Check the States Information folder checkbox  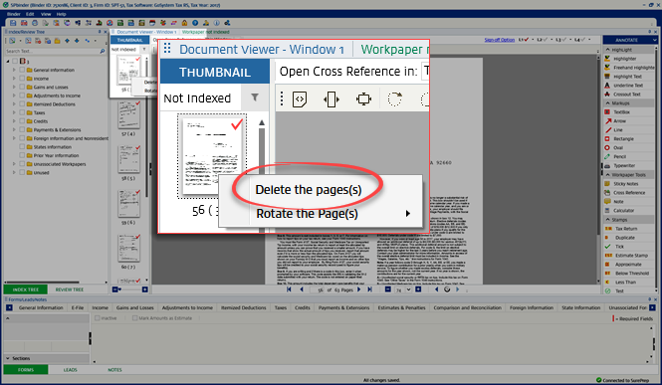pyautogui.click(x=22, y=147)
